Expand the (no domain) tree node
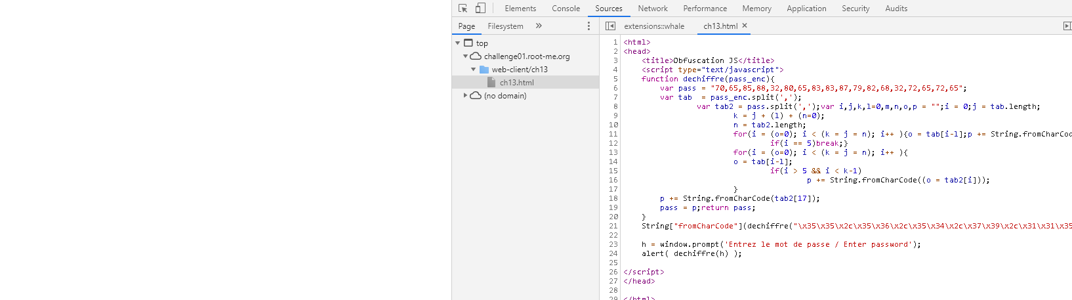 pyautogui.click(x=465, y=96)
